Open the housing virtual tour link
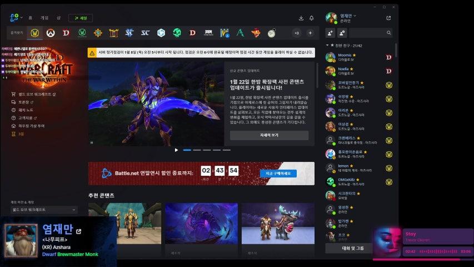 click(x=28, y=126)
